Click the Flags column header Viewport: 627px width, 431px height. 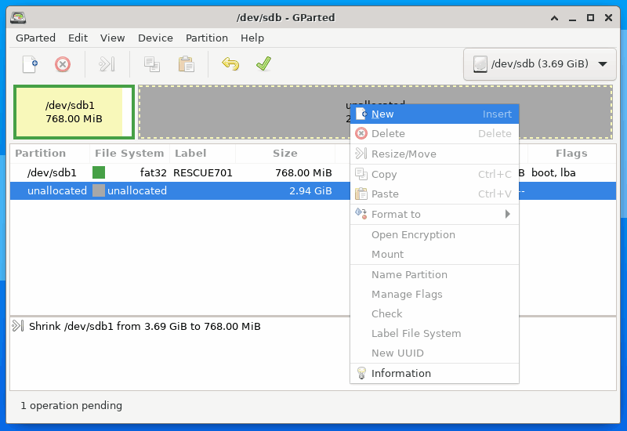pyautogui.click(x=571, y=154)
